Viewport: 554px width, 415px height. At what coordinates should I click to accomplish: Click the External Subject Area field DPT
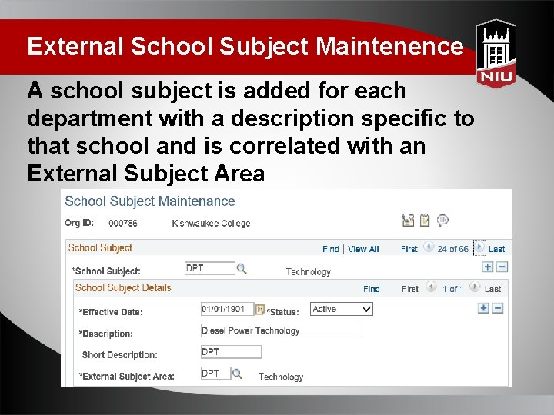[215, 373]
